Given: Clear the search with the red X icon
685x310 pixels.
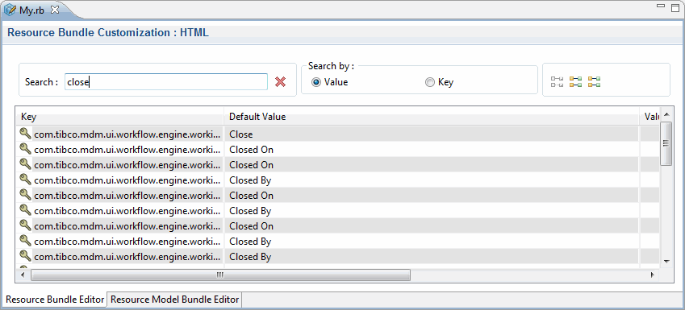Looking at the screenshot, I should [x=281, y=81].
